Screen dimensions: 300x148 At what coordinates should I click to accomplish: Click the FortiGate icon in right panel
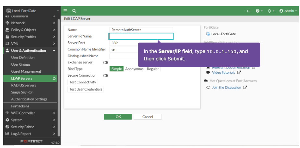coord(208,34)
